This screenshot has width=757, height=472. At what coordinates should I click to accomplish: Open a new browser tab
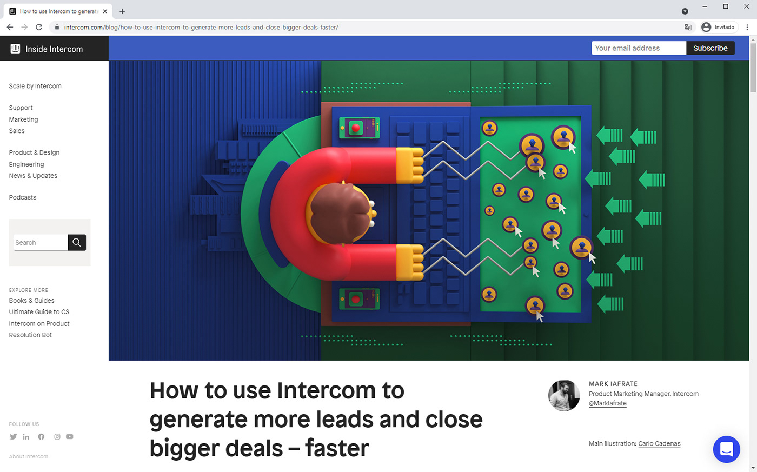pos(122,11)
